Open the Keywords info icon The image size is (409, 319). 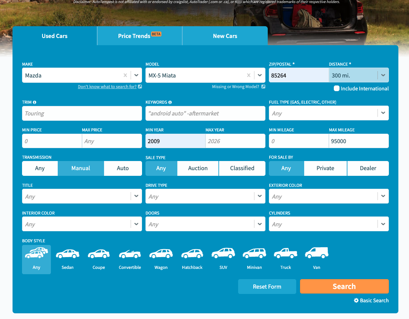coord(170,102)
